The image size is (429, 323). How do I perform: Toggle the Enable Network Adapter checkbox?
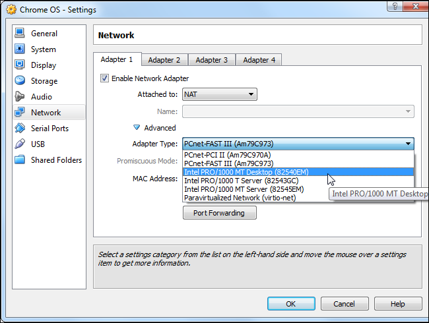tap(104, 78)
